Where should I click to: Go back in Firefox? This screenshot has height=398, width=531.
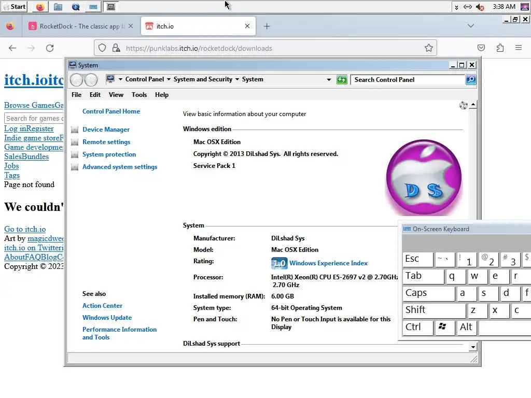click(x=12, y=48)
